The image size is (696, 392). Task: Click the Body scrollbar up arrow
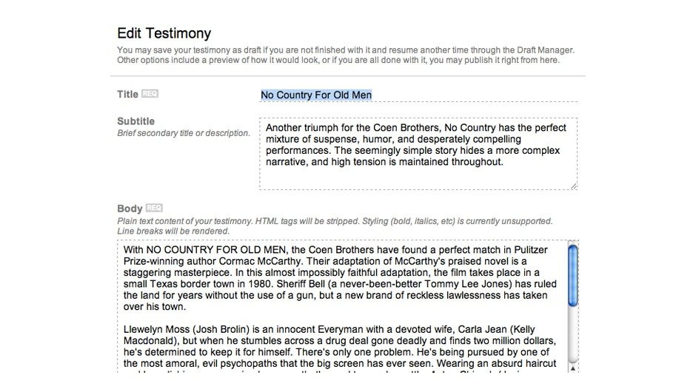pyautogui.click(x=572, y=368)
